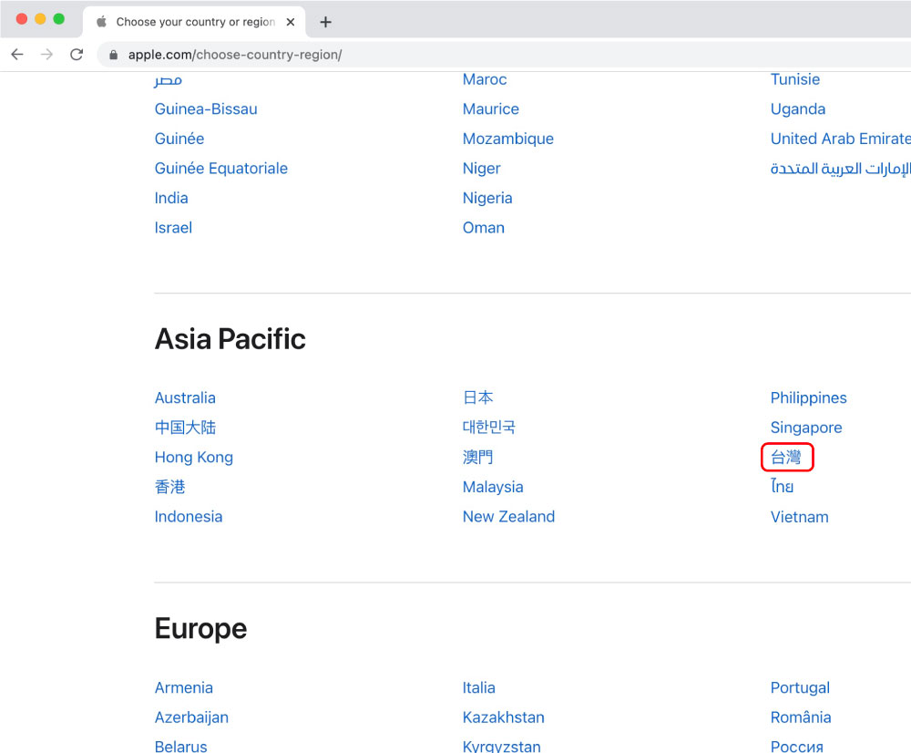The height and width of the screenshot is (753, 911).
Task: Choose the 대한민국 link
Action: click(488, 428)
